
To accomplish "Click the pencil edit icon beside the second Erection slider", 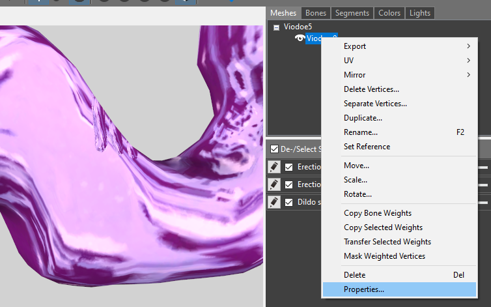I will coord(274,184).
